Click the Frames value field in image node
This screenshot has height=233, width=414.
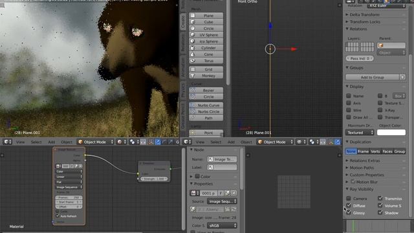(x=69, y=197)
